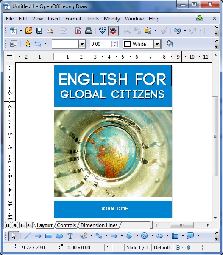
Task: Increase line width with stepper up arrow
Action: 114,42
